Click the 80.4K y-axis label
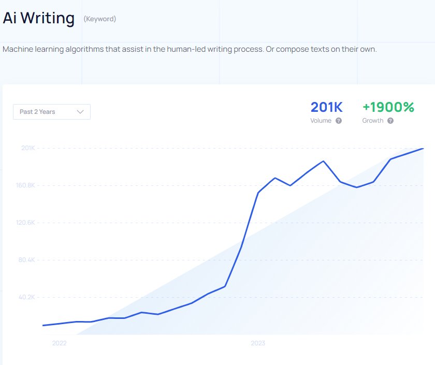Screen dimensions: 435x365 point(26,260)
